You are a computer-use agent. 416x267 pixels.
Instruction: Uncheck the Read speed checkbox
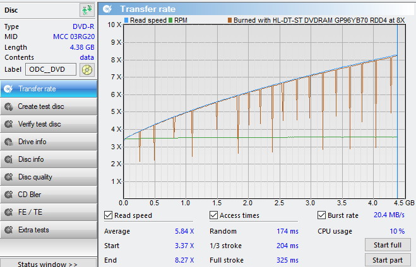(x=109, y=215)
